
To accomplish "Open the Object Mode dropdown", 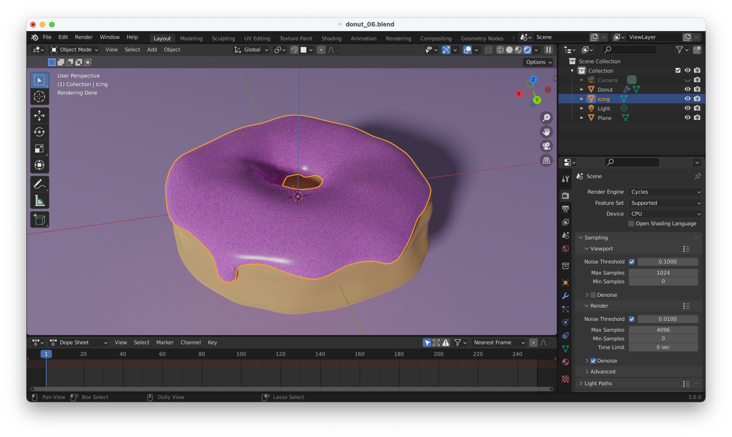I will [74, 50].
